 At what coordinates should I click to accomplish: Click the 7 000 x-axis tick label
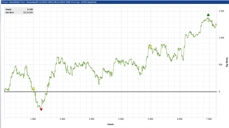tap(209, 119)
